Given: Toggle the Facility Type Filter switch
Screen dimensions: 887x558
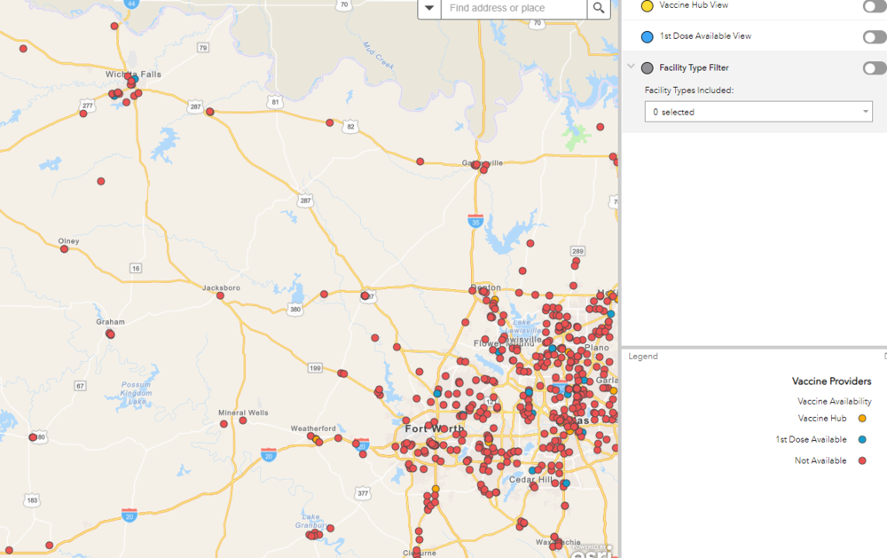Looking at the screenshot, I should pyautogui.click(x=874, y=68).
